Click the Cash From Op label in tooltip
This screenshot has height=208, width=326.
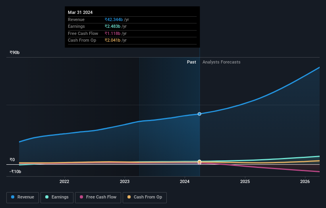(x=82, y=40)
